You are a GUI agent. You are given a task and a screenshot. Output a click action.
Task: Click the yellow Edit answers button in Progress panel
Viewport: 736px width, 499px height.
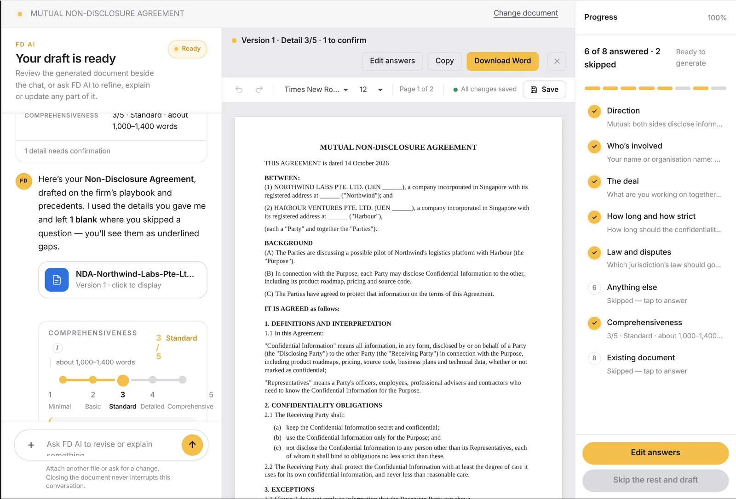point(655,453)
